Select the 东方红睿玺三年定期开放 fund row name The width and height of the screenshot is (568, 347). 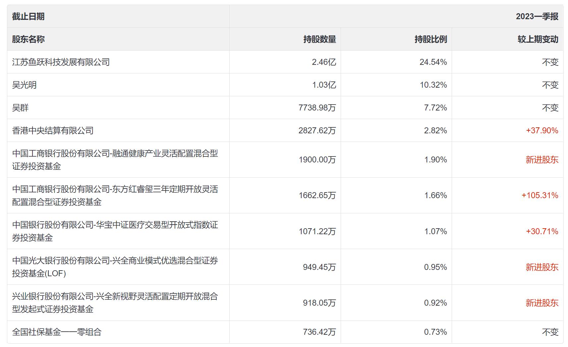point(115,195)
